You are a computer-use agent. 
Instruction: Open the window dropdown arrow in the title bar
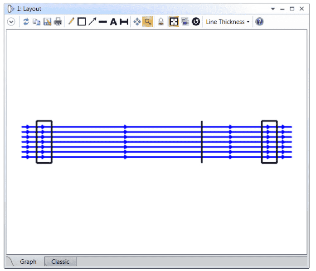click(273, 9)
